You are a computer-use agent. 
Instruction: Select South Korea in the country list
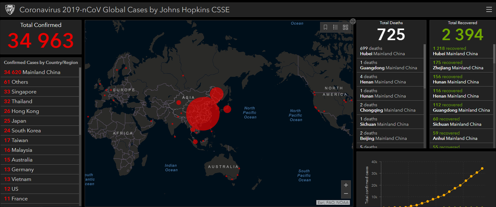coord(40,131)
